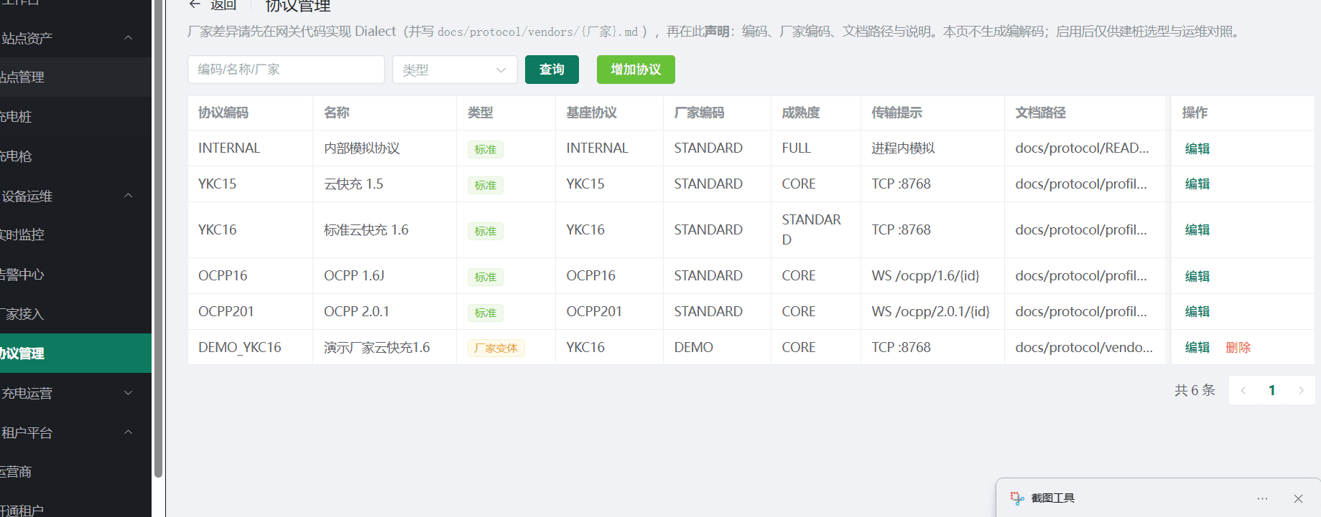Edit the 标准云快充 1.6 row
The height and width of the screenshot is (517, 1321).
tap(1197, 229)
